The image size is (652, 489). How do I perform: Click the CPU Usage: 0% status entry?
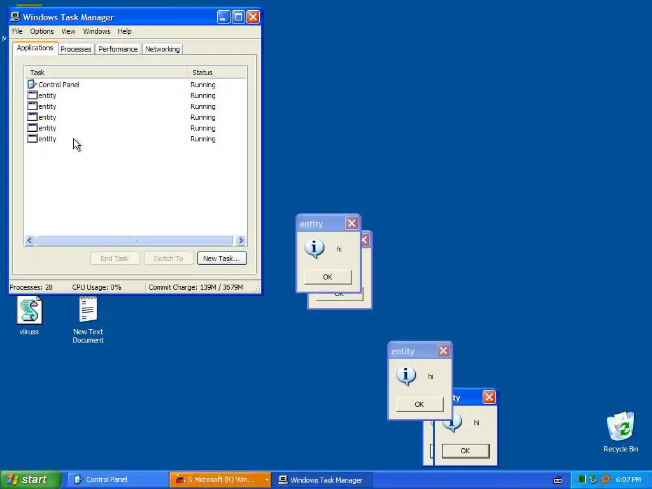coord(107,287)
